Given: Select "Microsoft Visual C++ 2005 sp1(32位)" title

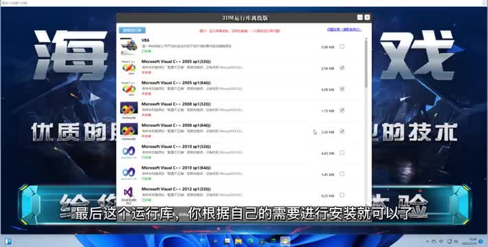Looking at the screenshot, I should [176, 62].
